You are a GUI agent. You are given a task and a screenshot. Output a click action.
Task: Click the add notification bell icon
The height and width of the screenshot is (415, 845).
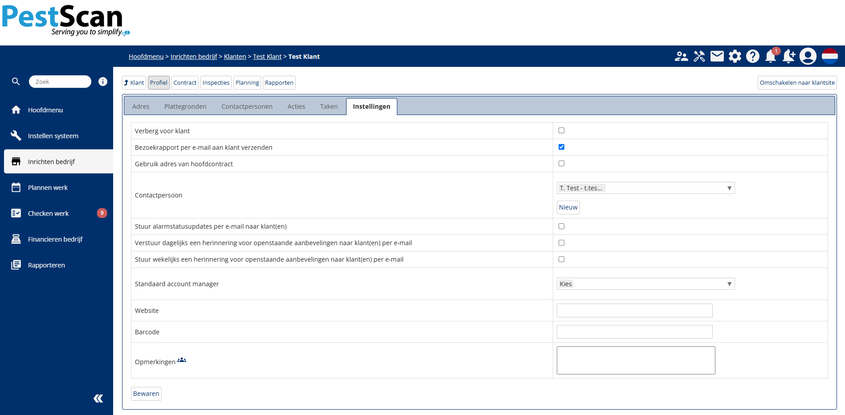789,57
